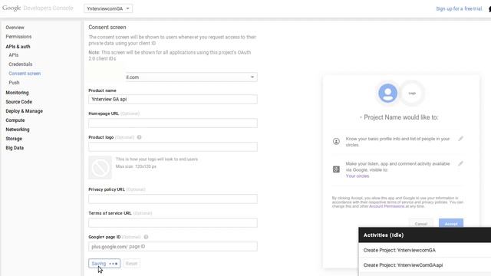Expand the Networking section

18,130
